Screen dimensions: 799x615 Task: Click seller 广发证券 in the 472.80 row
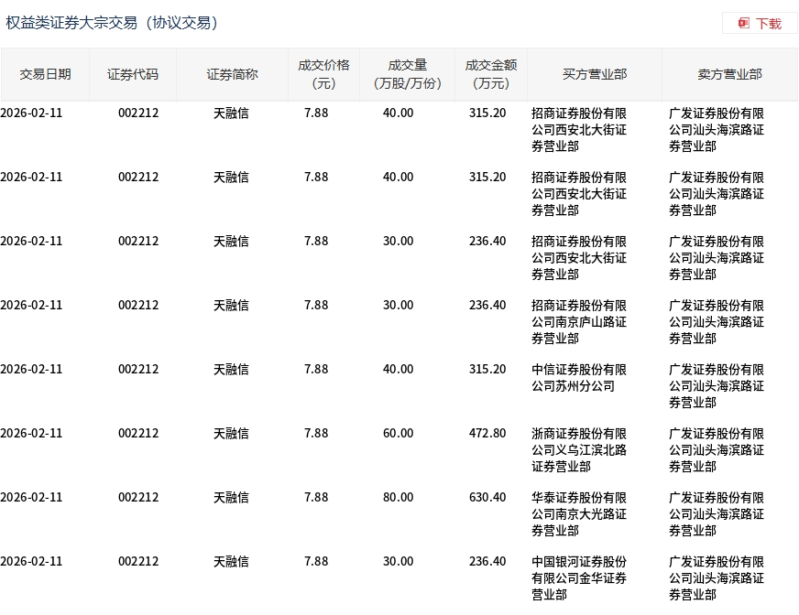point(717,450)
